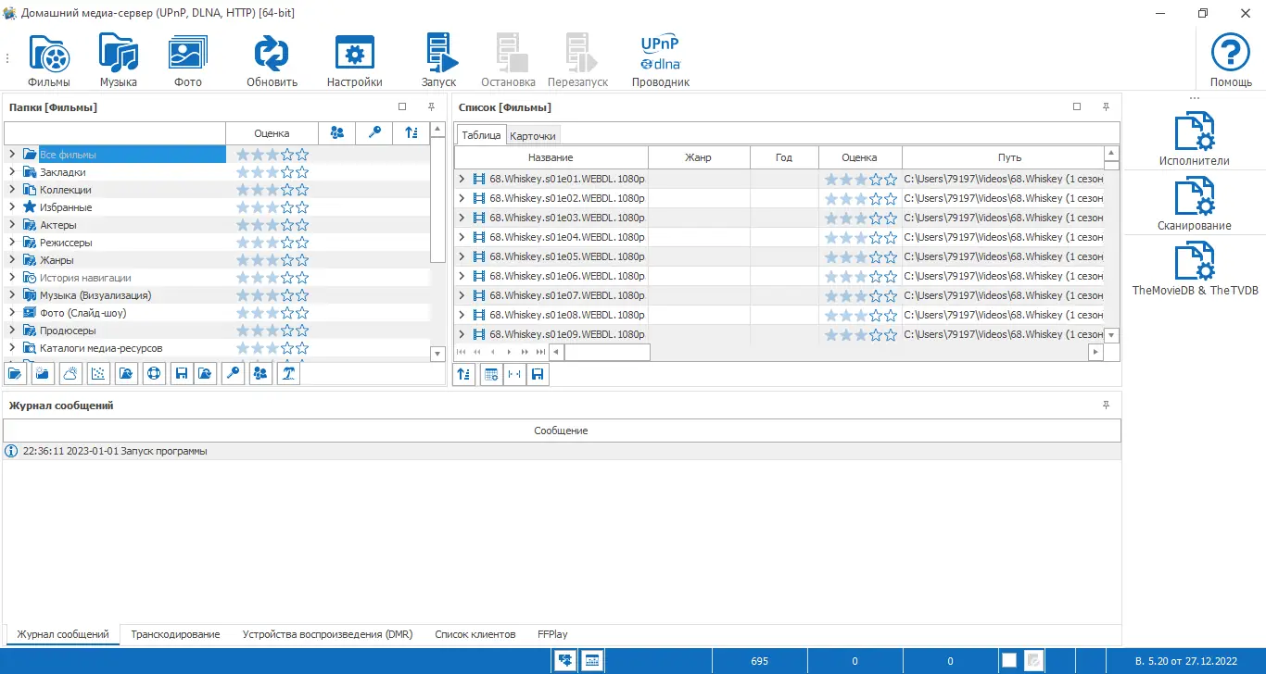1266x674 pixels.
Task: Click the key column header icon in folders
Action: 374,132
